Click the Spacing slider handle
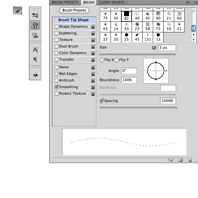The width and height of the screenshot is (198, 198). (176, 107)
